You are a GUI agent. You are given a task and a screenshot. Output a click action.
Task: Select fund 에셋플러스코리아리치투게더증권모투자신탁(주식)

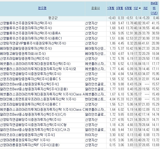pyautogui.click(x=35, y=64)
